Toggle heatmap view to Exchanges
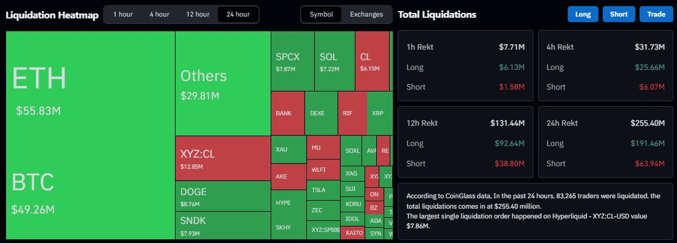This screenshot has width=677, height=243. [x=366, y=14]
